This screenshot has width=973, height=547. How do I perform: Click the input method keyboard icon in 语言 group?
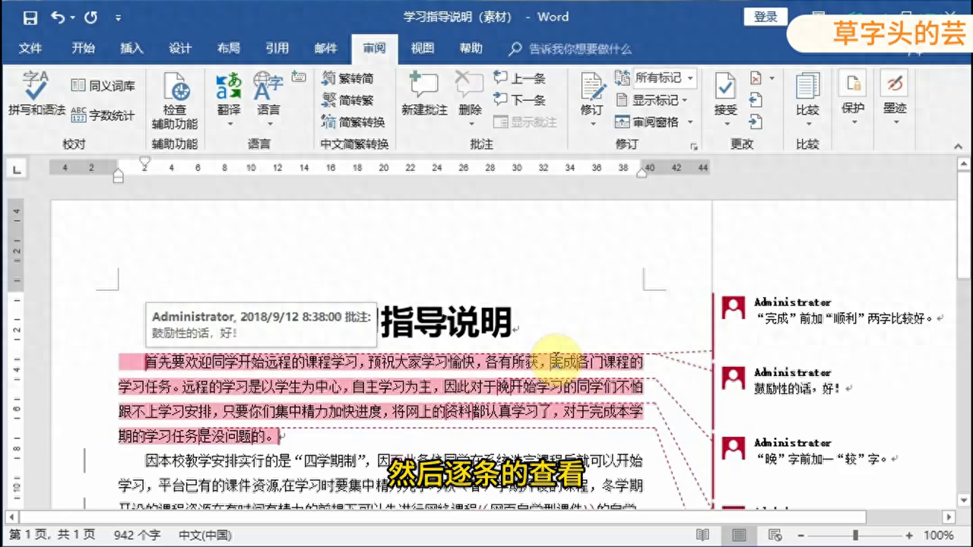(x=299, y=77)
